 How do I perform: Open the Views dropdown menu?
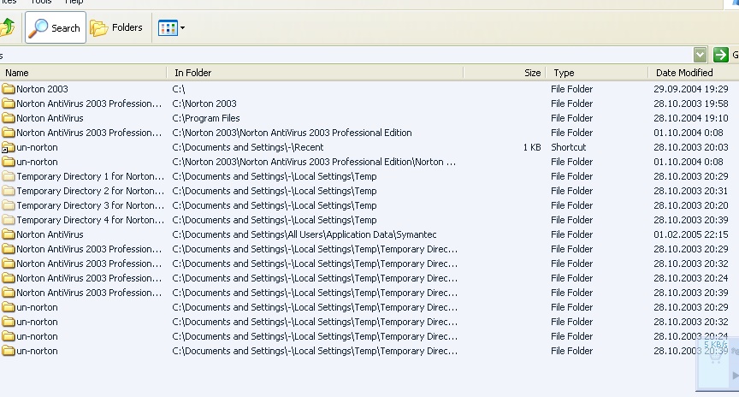171,28
